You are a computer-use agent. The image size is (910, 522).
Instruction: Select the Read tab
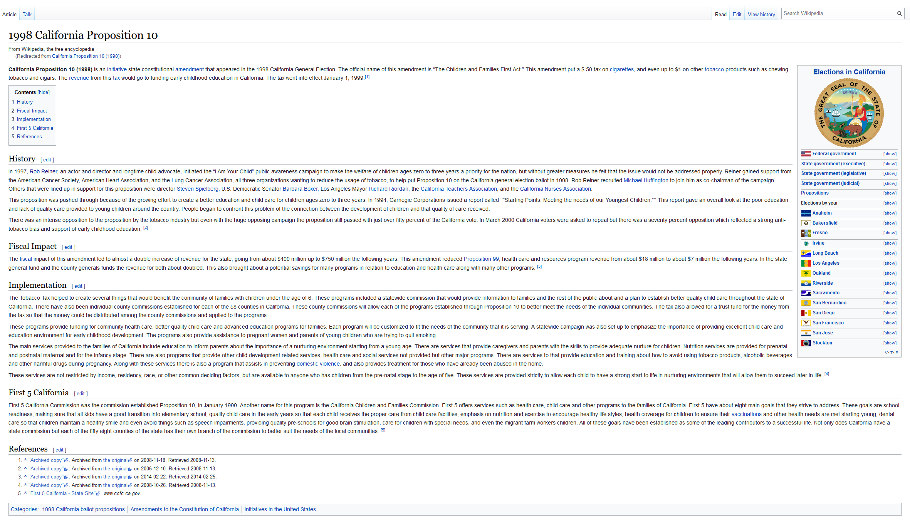(720, 15)
